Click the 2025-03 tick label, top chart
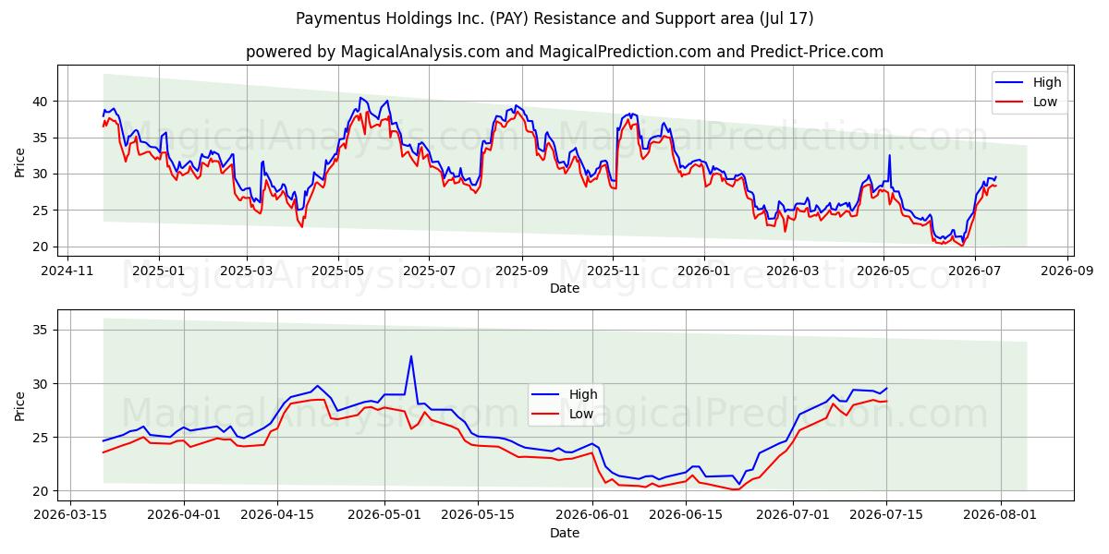The width and height of the screenshot is (1109, 554). [247, 271]
